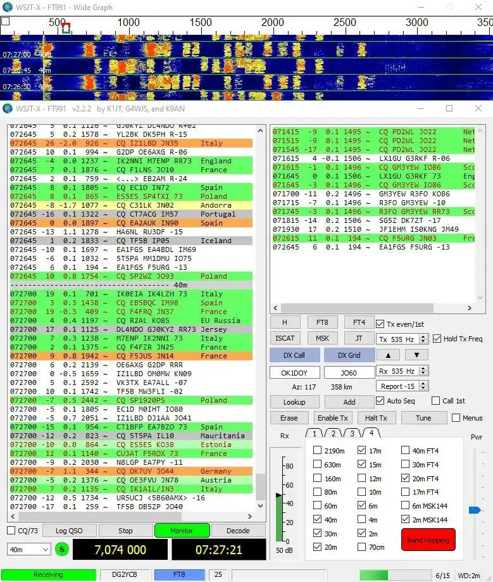This screenshot has width=493, height=582.
Task: Click the FT8 status bar indicator
Action: click(x=180, y=574)
